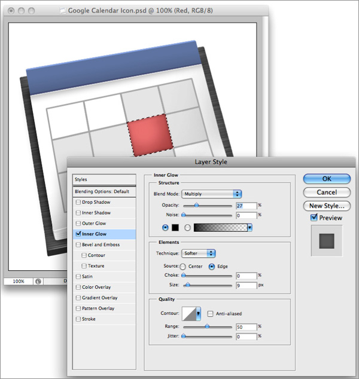The height and width of the screenshot is (379, 359).
Task: Click the style preview thumbnail under Preview
Action: pos(327,241)
